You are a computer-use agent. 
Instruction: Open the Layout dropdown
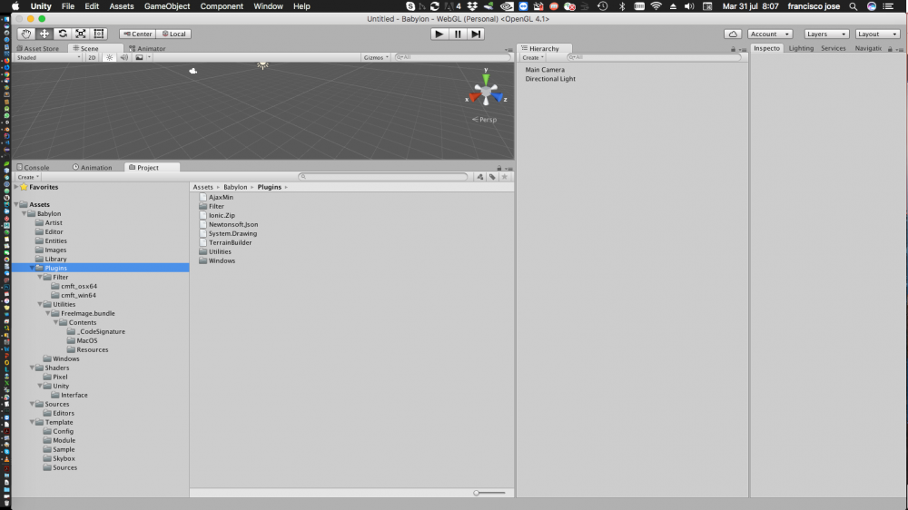(877, 34)
